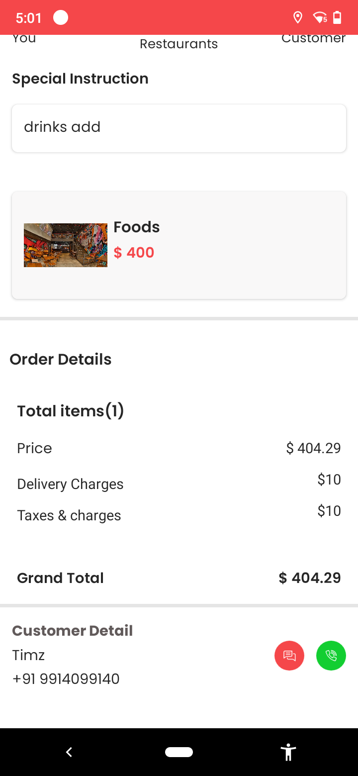Tap the customer phone number +91 9914099140

point(66,679)
